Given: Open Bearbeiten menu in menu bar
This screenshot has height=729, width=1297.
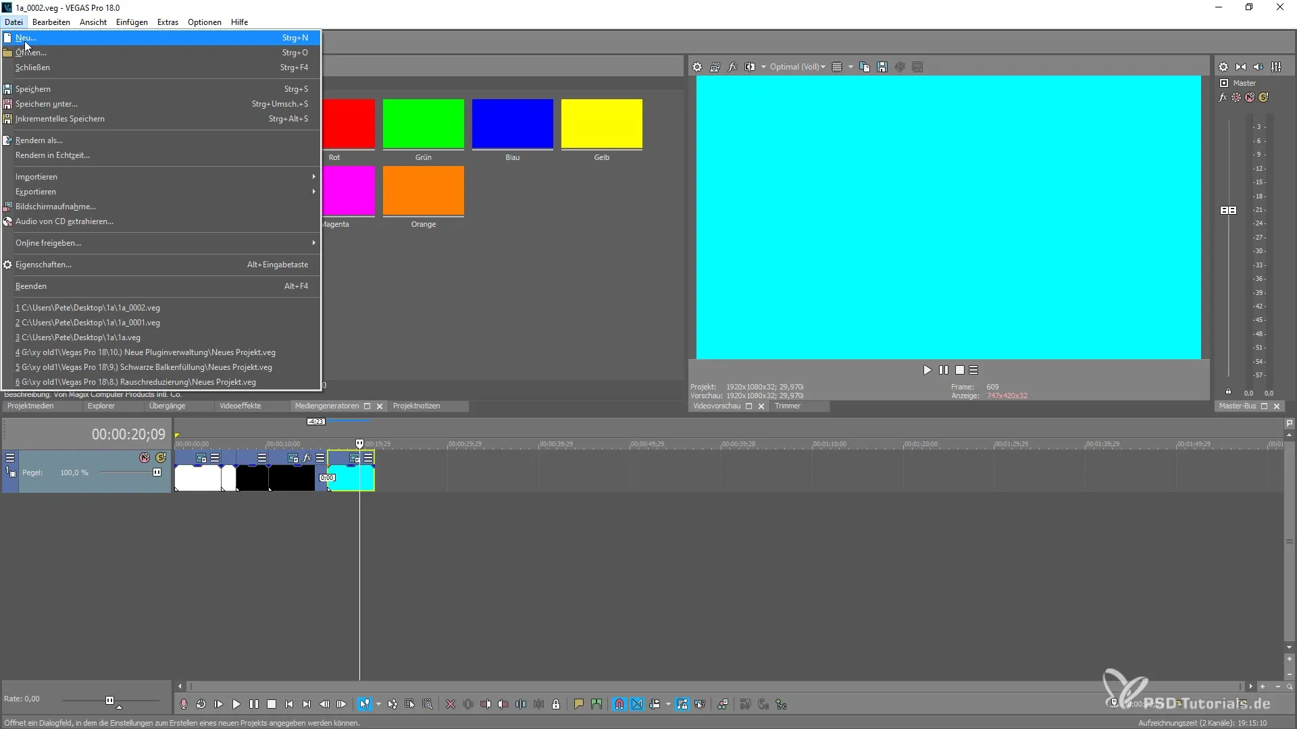Looking at the screenshot, I should pyautogui.click(x=51, y=22).
